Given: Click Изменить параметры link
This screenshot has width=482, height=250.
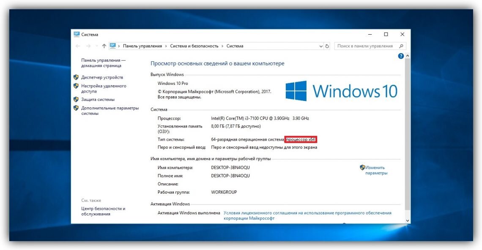Looking at the screenshot, I should pos(376,170).
